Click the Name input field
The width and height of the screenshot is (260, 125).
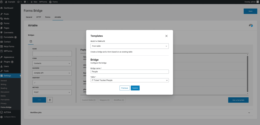coord(52,54)
